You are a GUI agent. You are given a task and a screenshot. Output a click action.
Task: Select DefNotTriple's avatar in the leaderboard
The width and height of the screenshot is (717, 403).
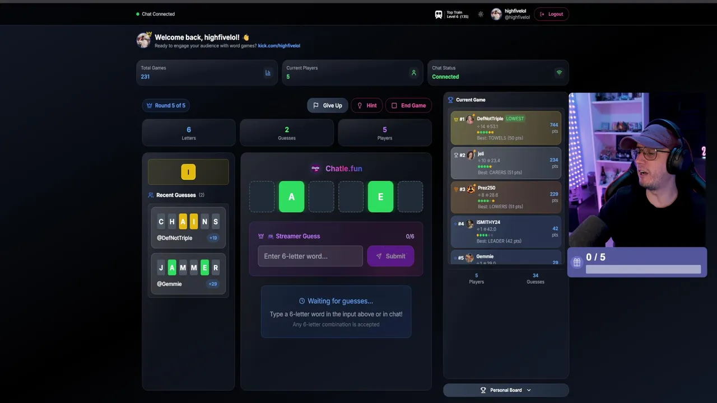[x=470, y=119]
